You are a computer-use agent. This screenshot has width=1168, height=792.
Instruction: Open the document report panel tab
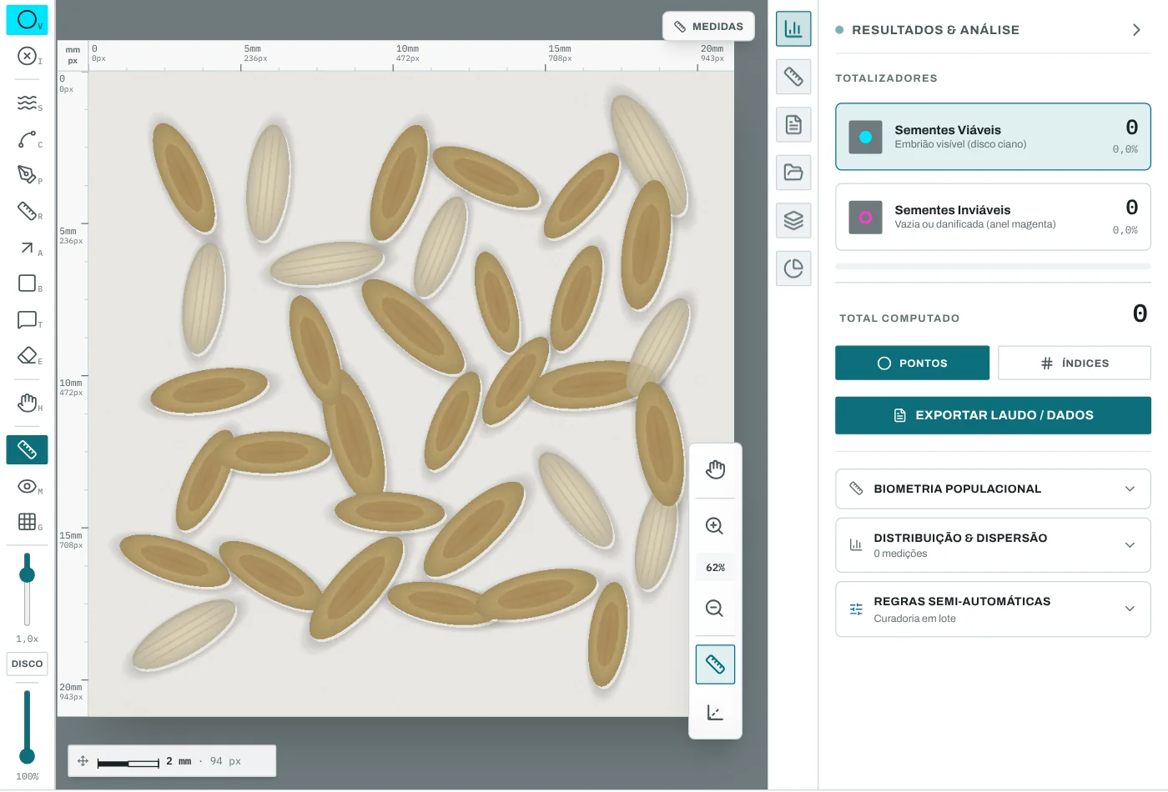point(793,125)
